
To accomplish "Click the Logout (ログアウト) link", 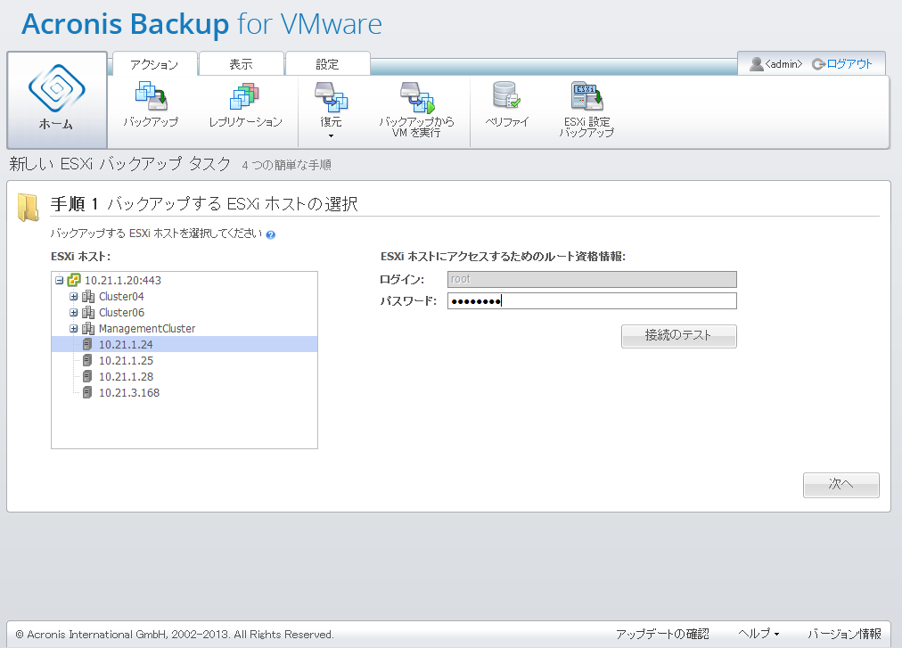I will click(849, 64).
